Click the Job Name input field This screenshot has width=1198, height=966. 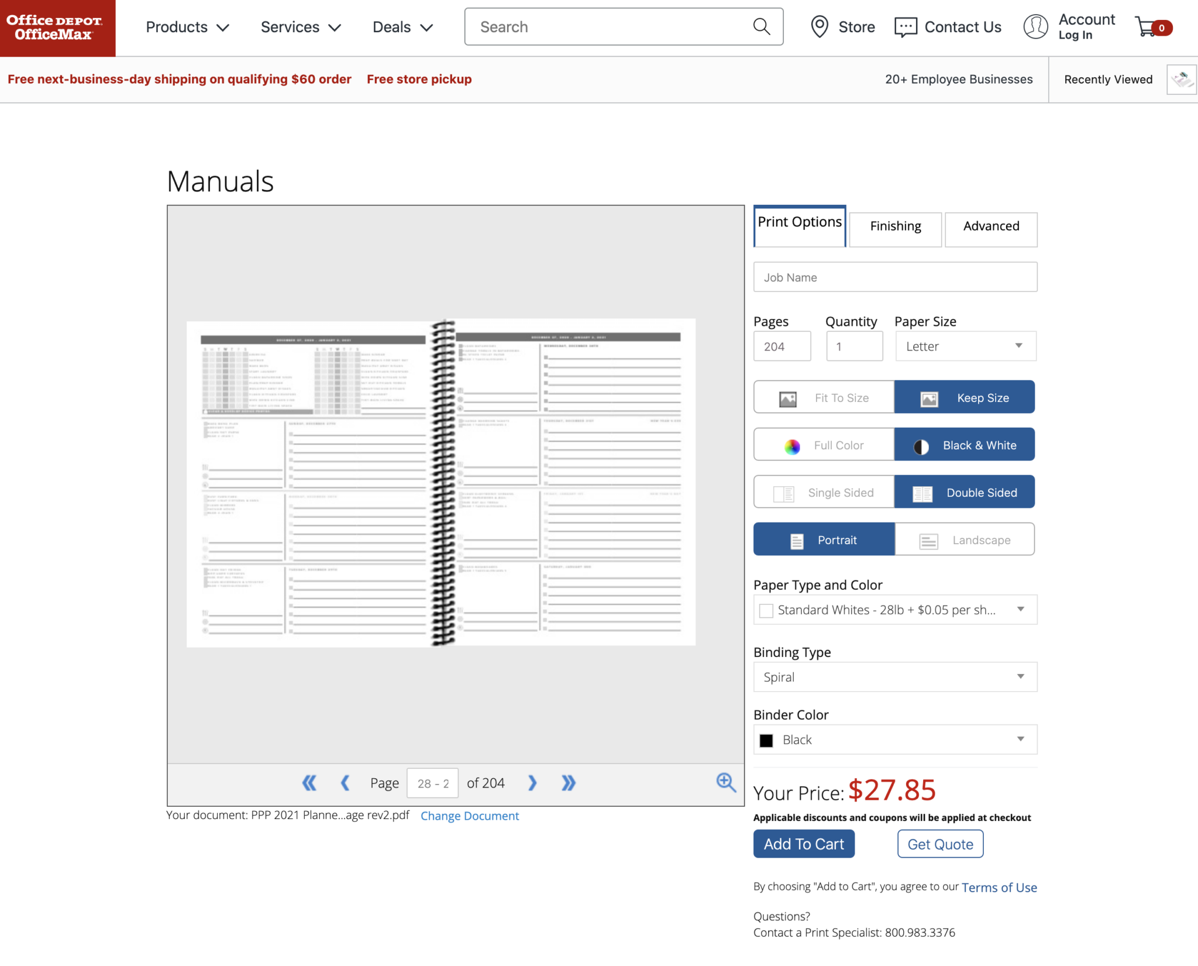[x=895, y=277]
